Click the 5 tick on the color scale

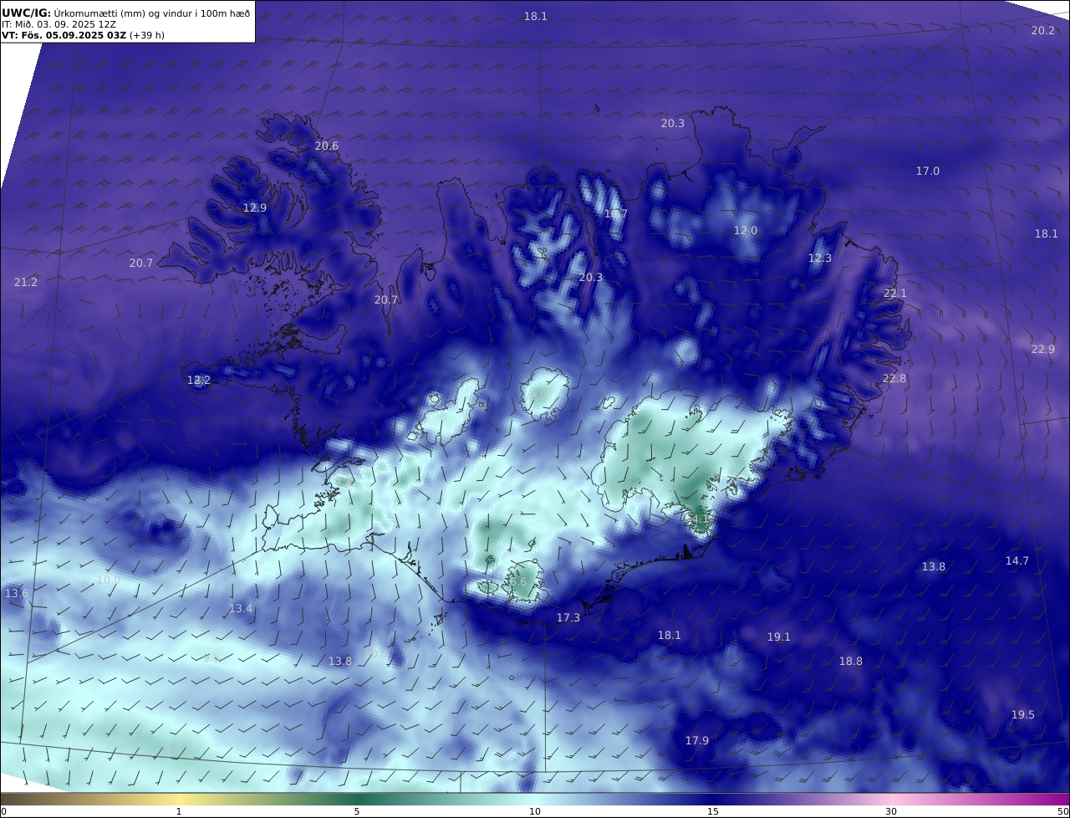point(357,811)
